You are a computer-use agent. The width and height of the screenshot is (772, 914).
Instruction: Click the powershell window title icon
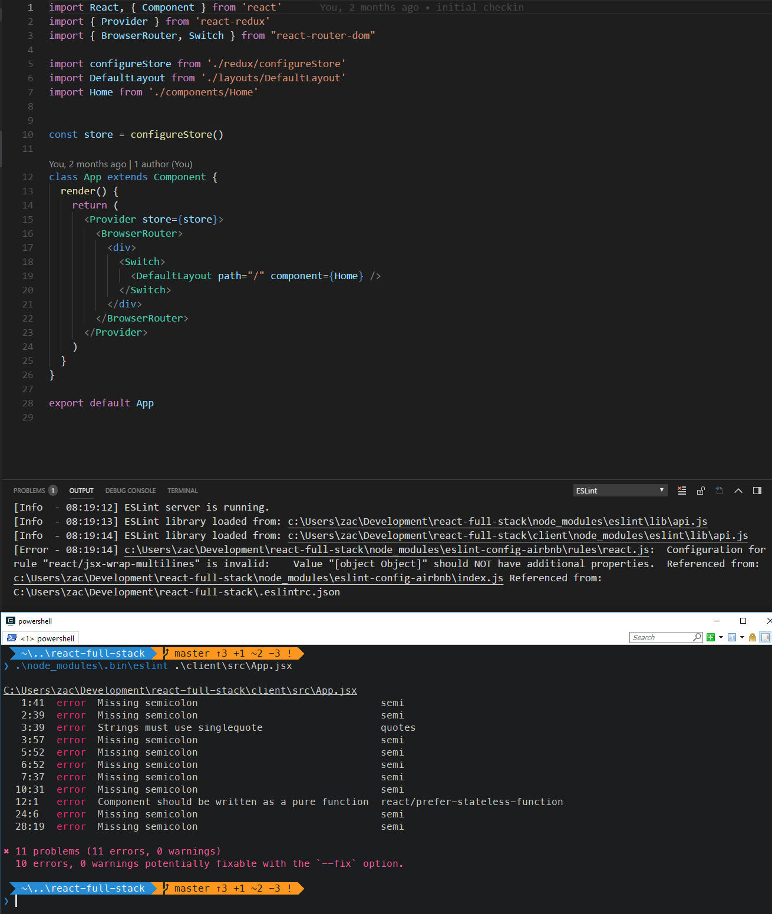(11, 621)
